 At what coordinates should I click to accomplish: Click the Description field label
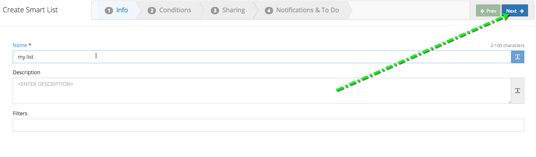[26, 72]
